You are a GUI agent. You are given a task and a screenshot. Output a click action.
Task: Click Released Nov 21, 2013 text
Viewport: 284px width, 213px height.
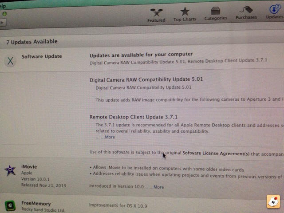[x=43, y=185]
